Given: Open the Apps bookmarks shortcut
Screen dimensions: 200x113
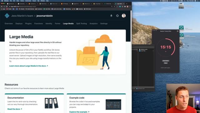Looking at the screenshot, I should (x=3, y=9).
